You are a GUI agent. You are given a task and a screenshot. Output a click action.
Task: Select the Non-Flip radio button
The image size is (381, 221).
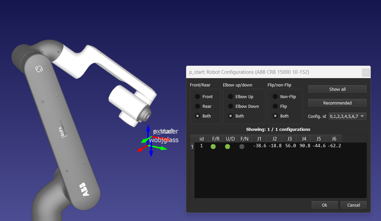275,96
